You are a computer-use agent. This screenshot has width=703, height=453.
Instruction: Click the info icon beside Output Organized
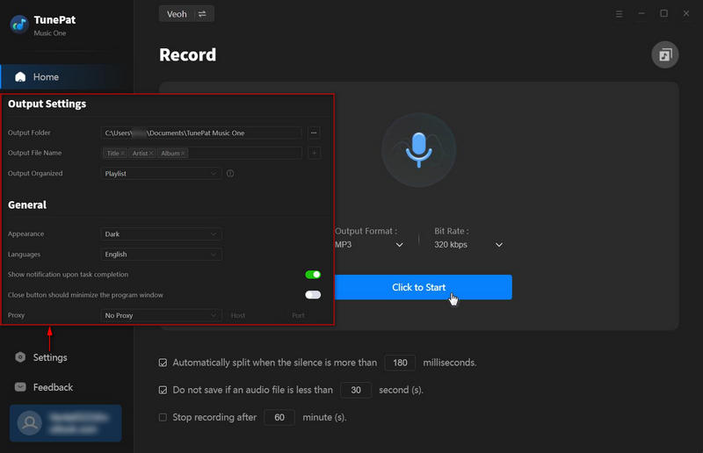pyautogui.click(x=230, y=174)
